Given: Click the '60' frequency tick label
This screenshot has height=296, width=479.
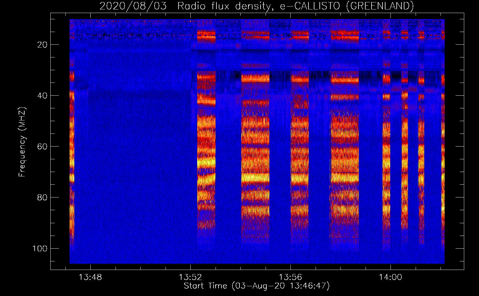Looking at the screenshot, I should pyautogui.click(x=43, y=147).
